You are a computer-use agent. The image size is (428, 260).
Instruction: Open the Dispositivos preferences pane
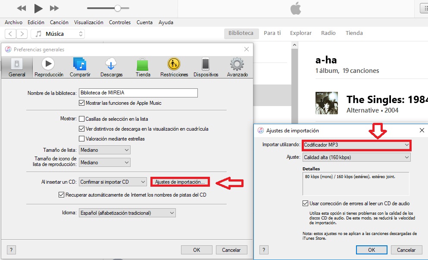click(206, 67)
